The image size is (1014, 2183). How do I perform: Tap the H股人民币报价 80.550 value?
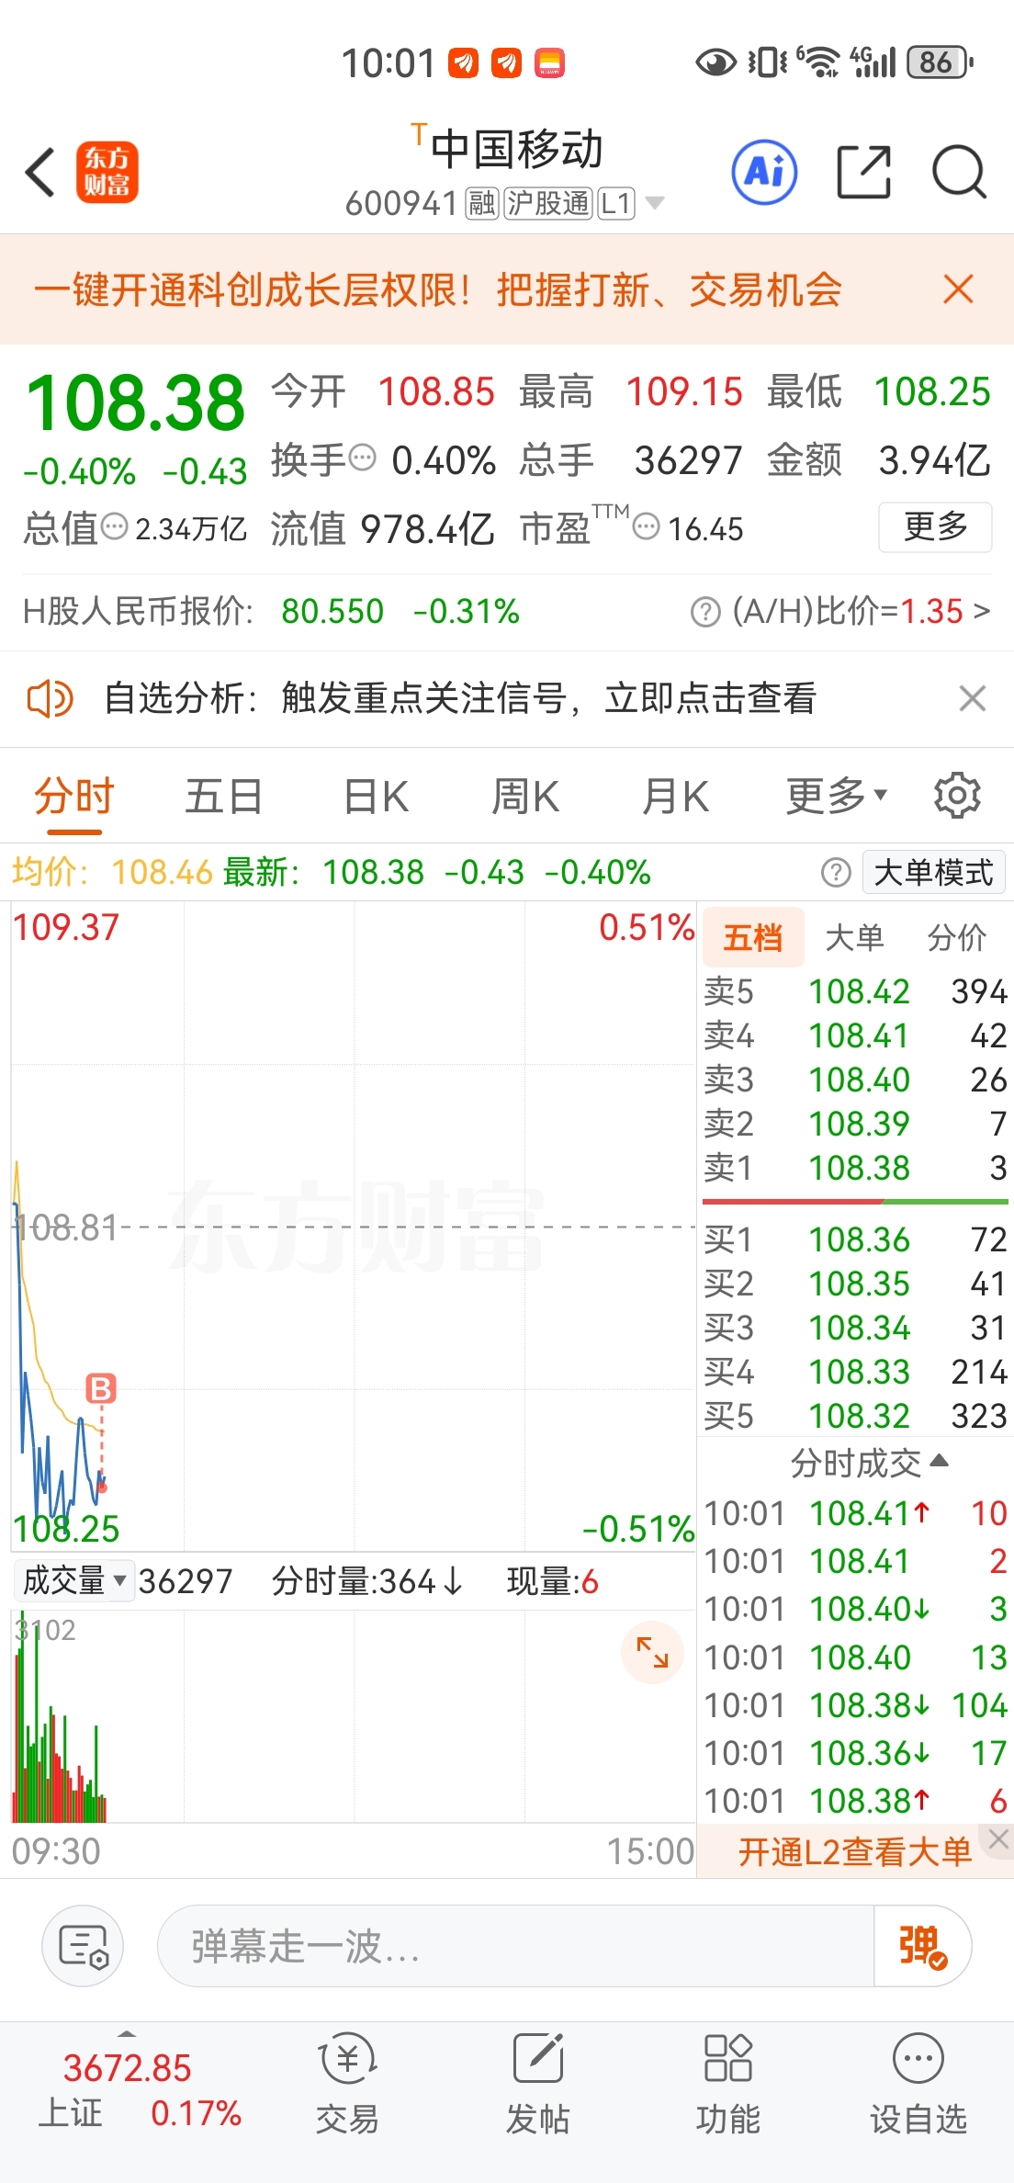pyautogui.click(x=332, y=611)
